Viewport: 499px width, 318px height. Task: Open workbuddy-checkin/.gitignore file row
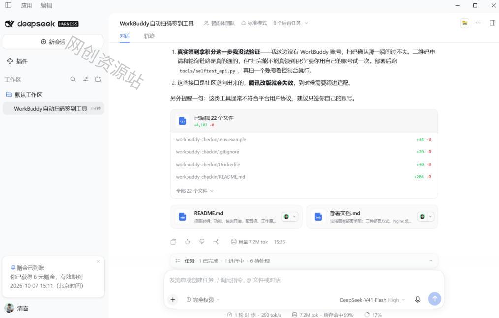coord(304,152)
